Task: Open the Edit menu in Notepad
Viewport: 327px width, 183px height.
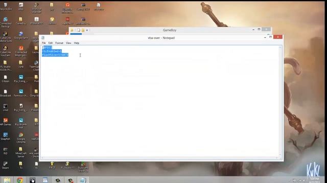Action: (x=50, y=43)
